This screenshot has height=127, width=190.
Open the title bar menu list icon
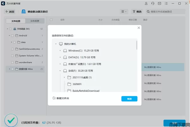(166, 3)
